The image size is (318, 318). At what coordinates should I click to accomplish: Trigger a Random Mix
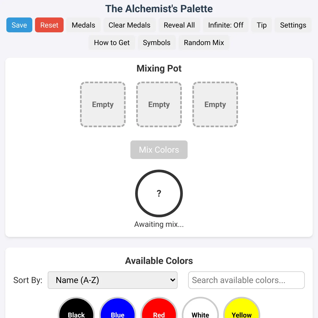click(204, 42)
